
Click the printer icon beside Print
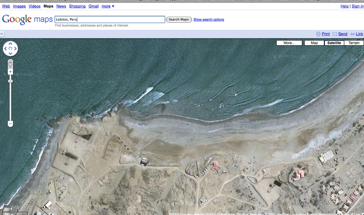318,34
